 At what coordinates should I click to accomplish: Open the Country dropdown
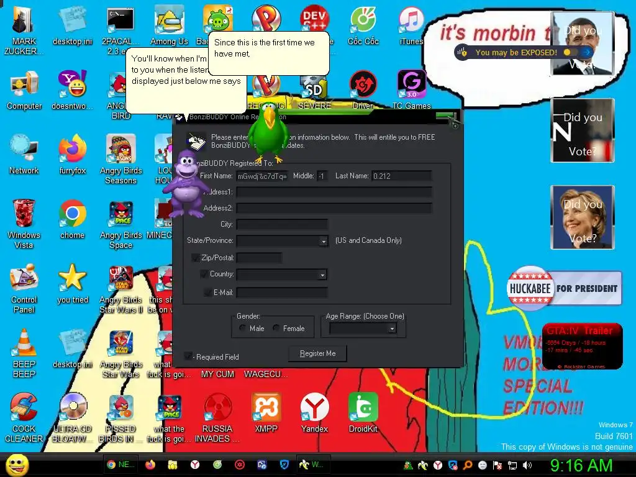(322, 275)
